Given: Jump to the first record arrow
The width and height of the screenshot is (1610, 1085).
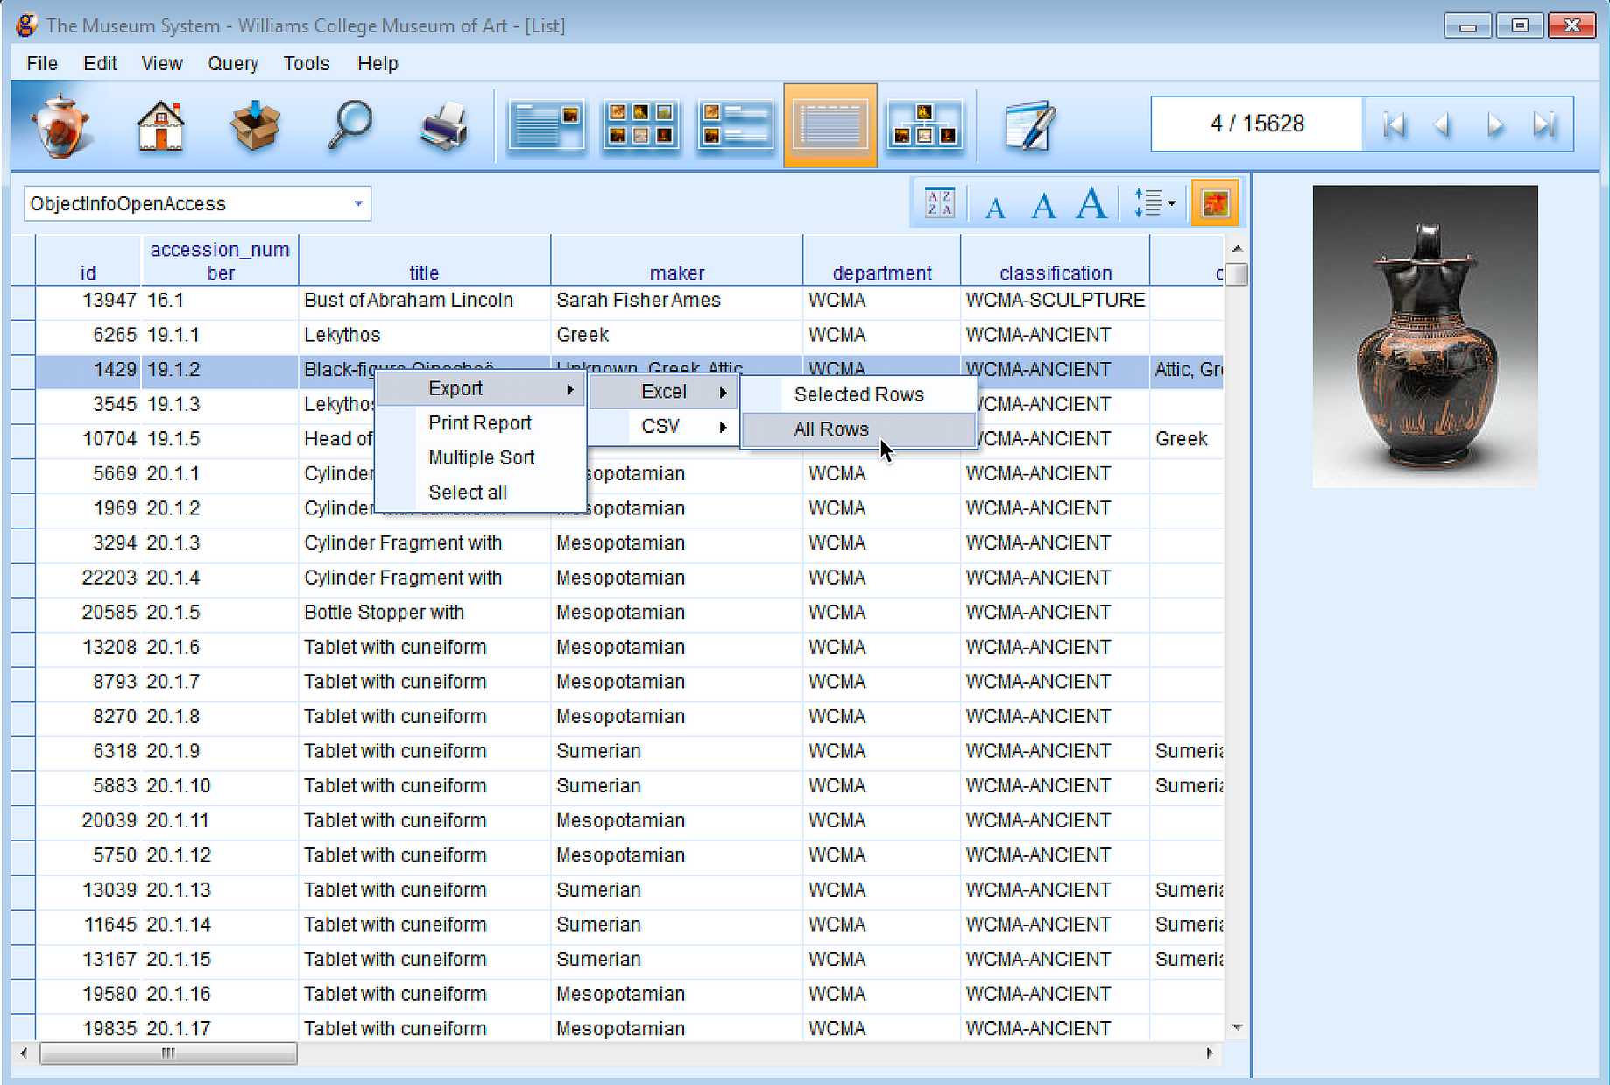Looking at the screenshot, I should point(1394,124).
